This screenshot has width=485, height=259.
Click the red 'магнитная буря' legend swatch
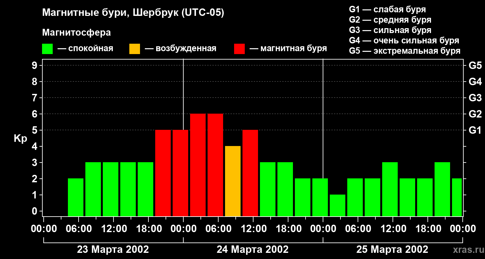(x=239, y=49)
